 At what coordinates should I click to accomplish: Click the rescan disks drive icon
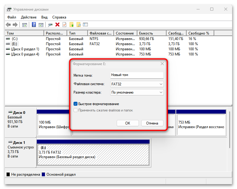[50, 25]
